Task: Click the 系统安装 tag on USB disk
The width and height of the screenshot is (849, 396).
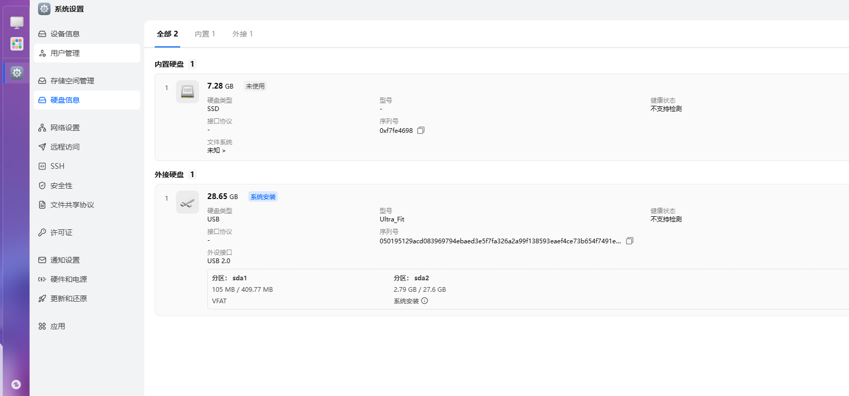Action: 263,197
